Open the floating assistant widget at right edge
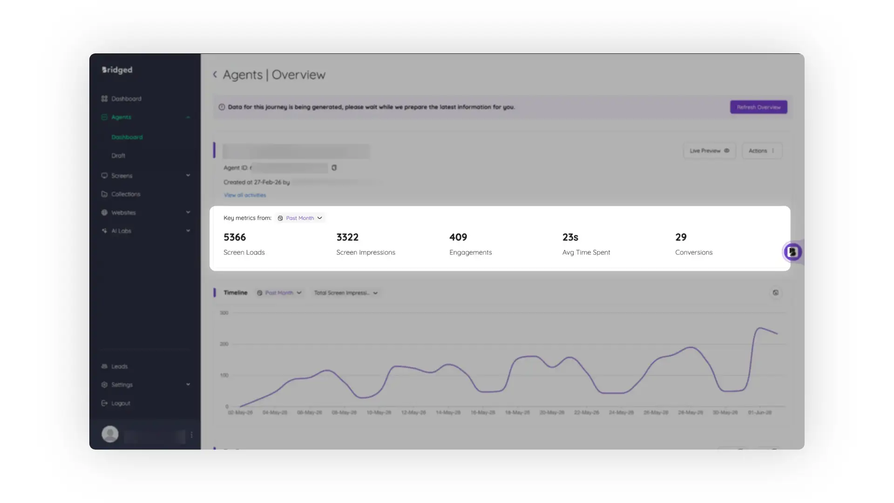The width and height of the screenshot is (894, 503). 792,252
